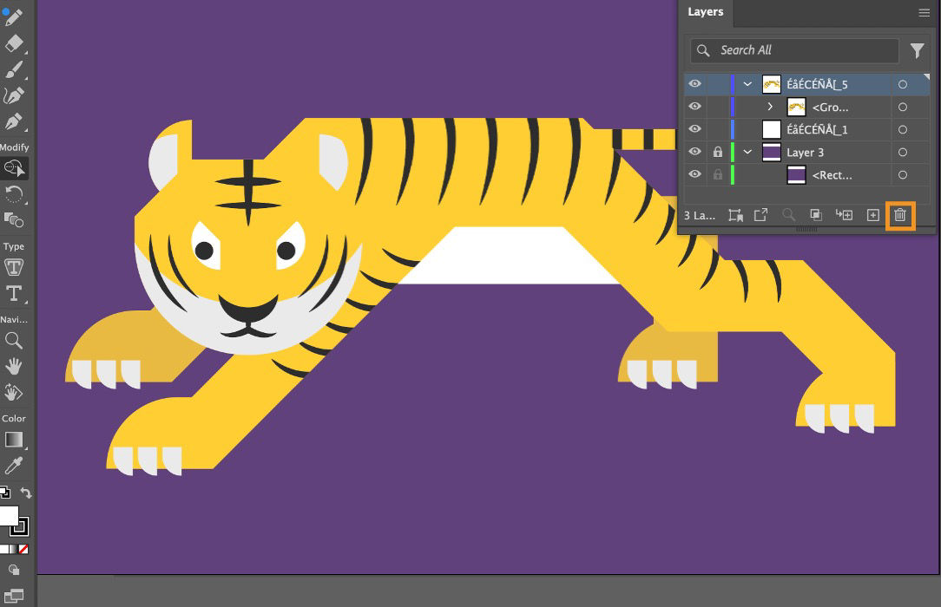
Task: Select the Paintbrush tool
Action: tap(14, 69)
